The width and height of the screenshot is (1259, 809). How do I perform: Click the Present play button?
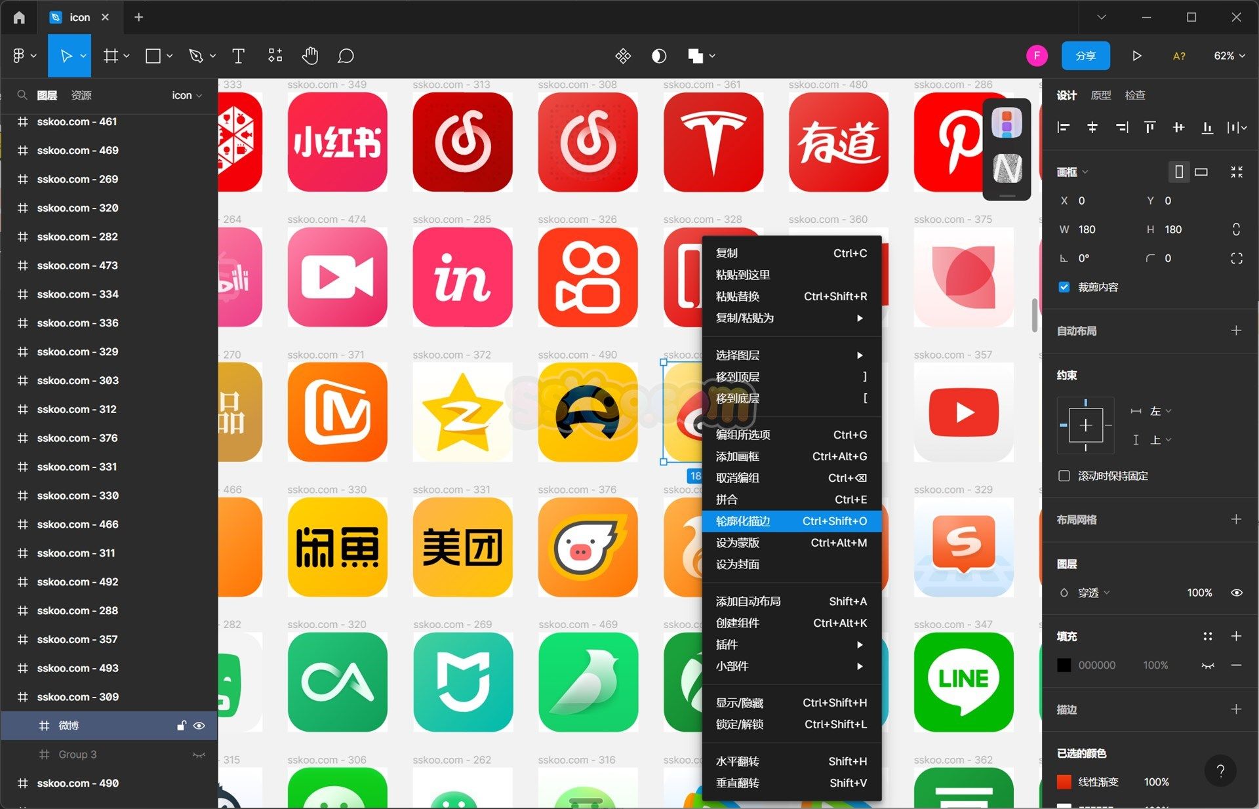pos(1136,56)
